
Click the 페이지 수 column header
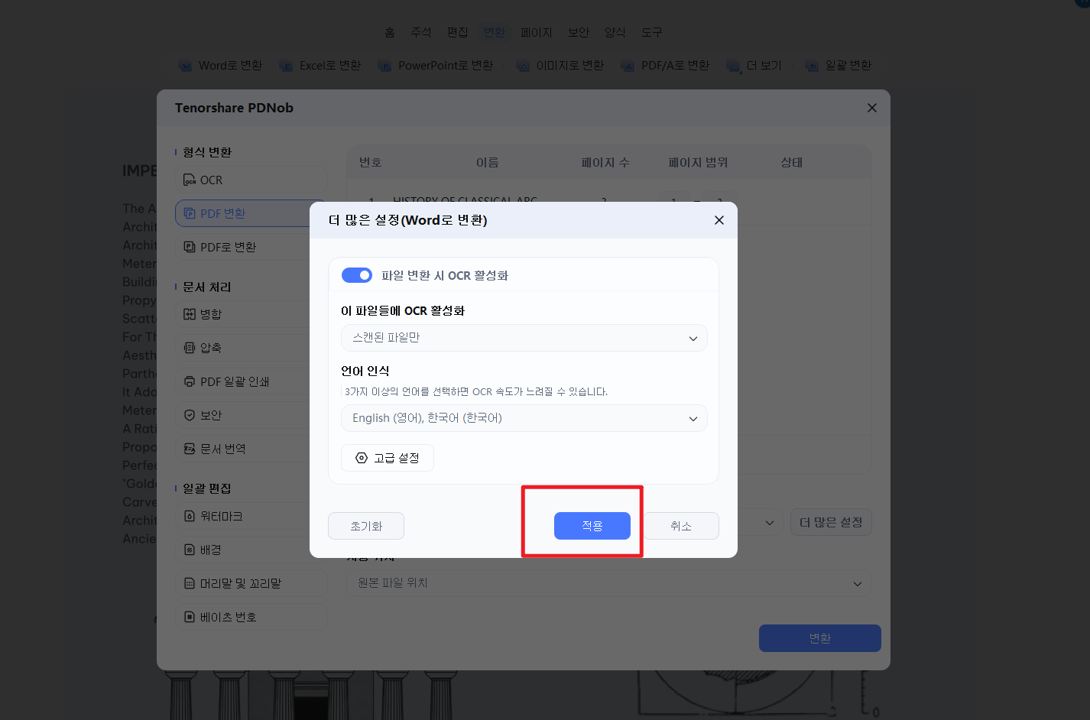tap(605, 162)
